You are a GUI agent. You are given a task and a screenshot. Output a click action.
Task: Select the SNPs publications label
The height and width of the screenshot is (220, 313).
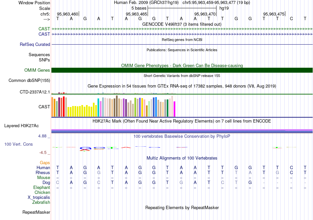[44, 60]
